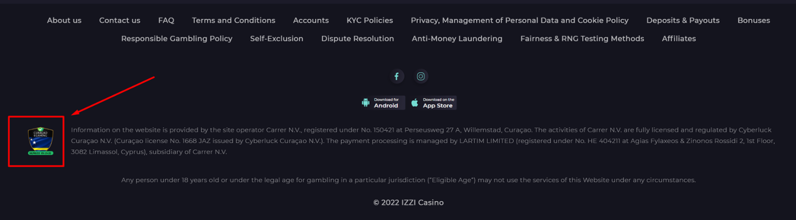
Task: Open Privacy and Cookie Policy link
Action: coord(520,21)
